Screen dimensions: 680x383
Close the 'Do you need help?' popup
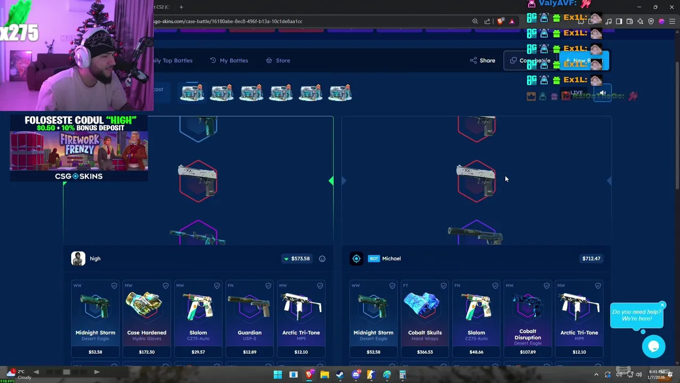pos(662,305)
